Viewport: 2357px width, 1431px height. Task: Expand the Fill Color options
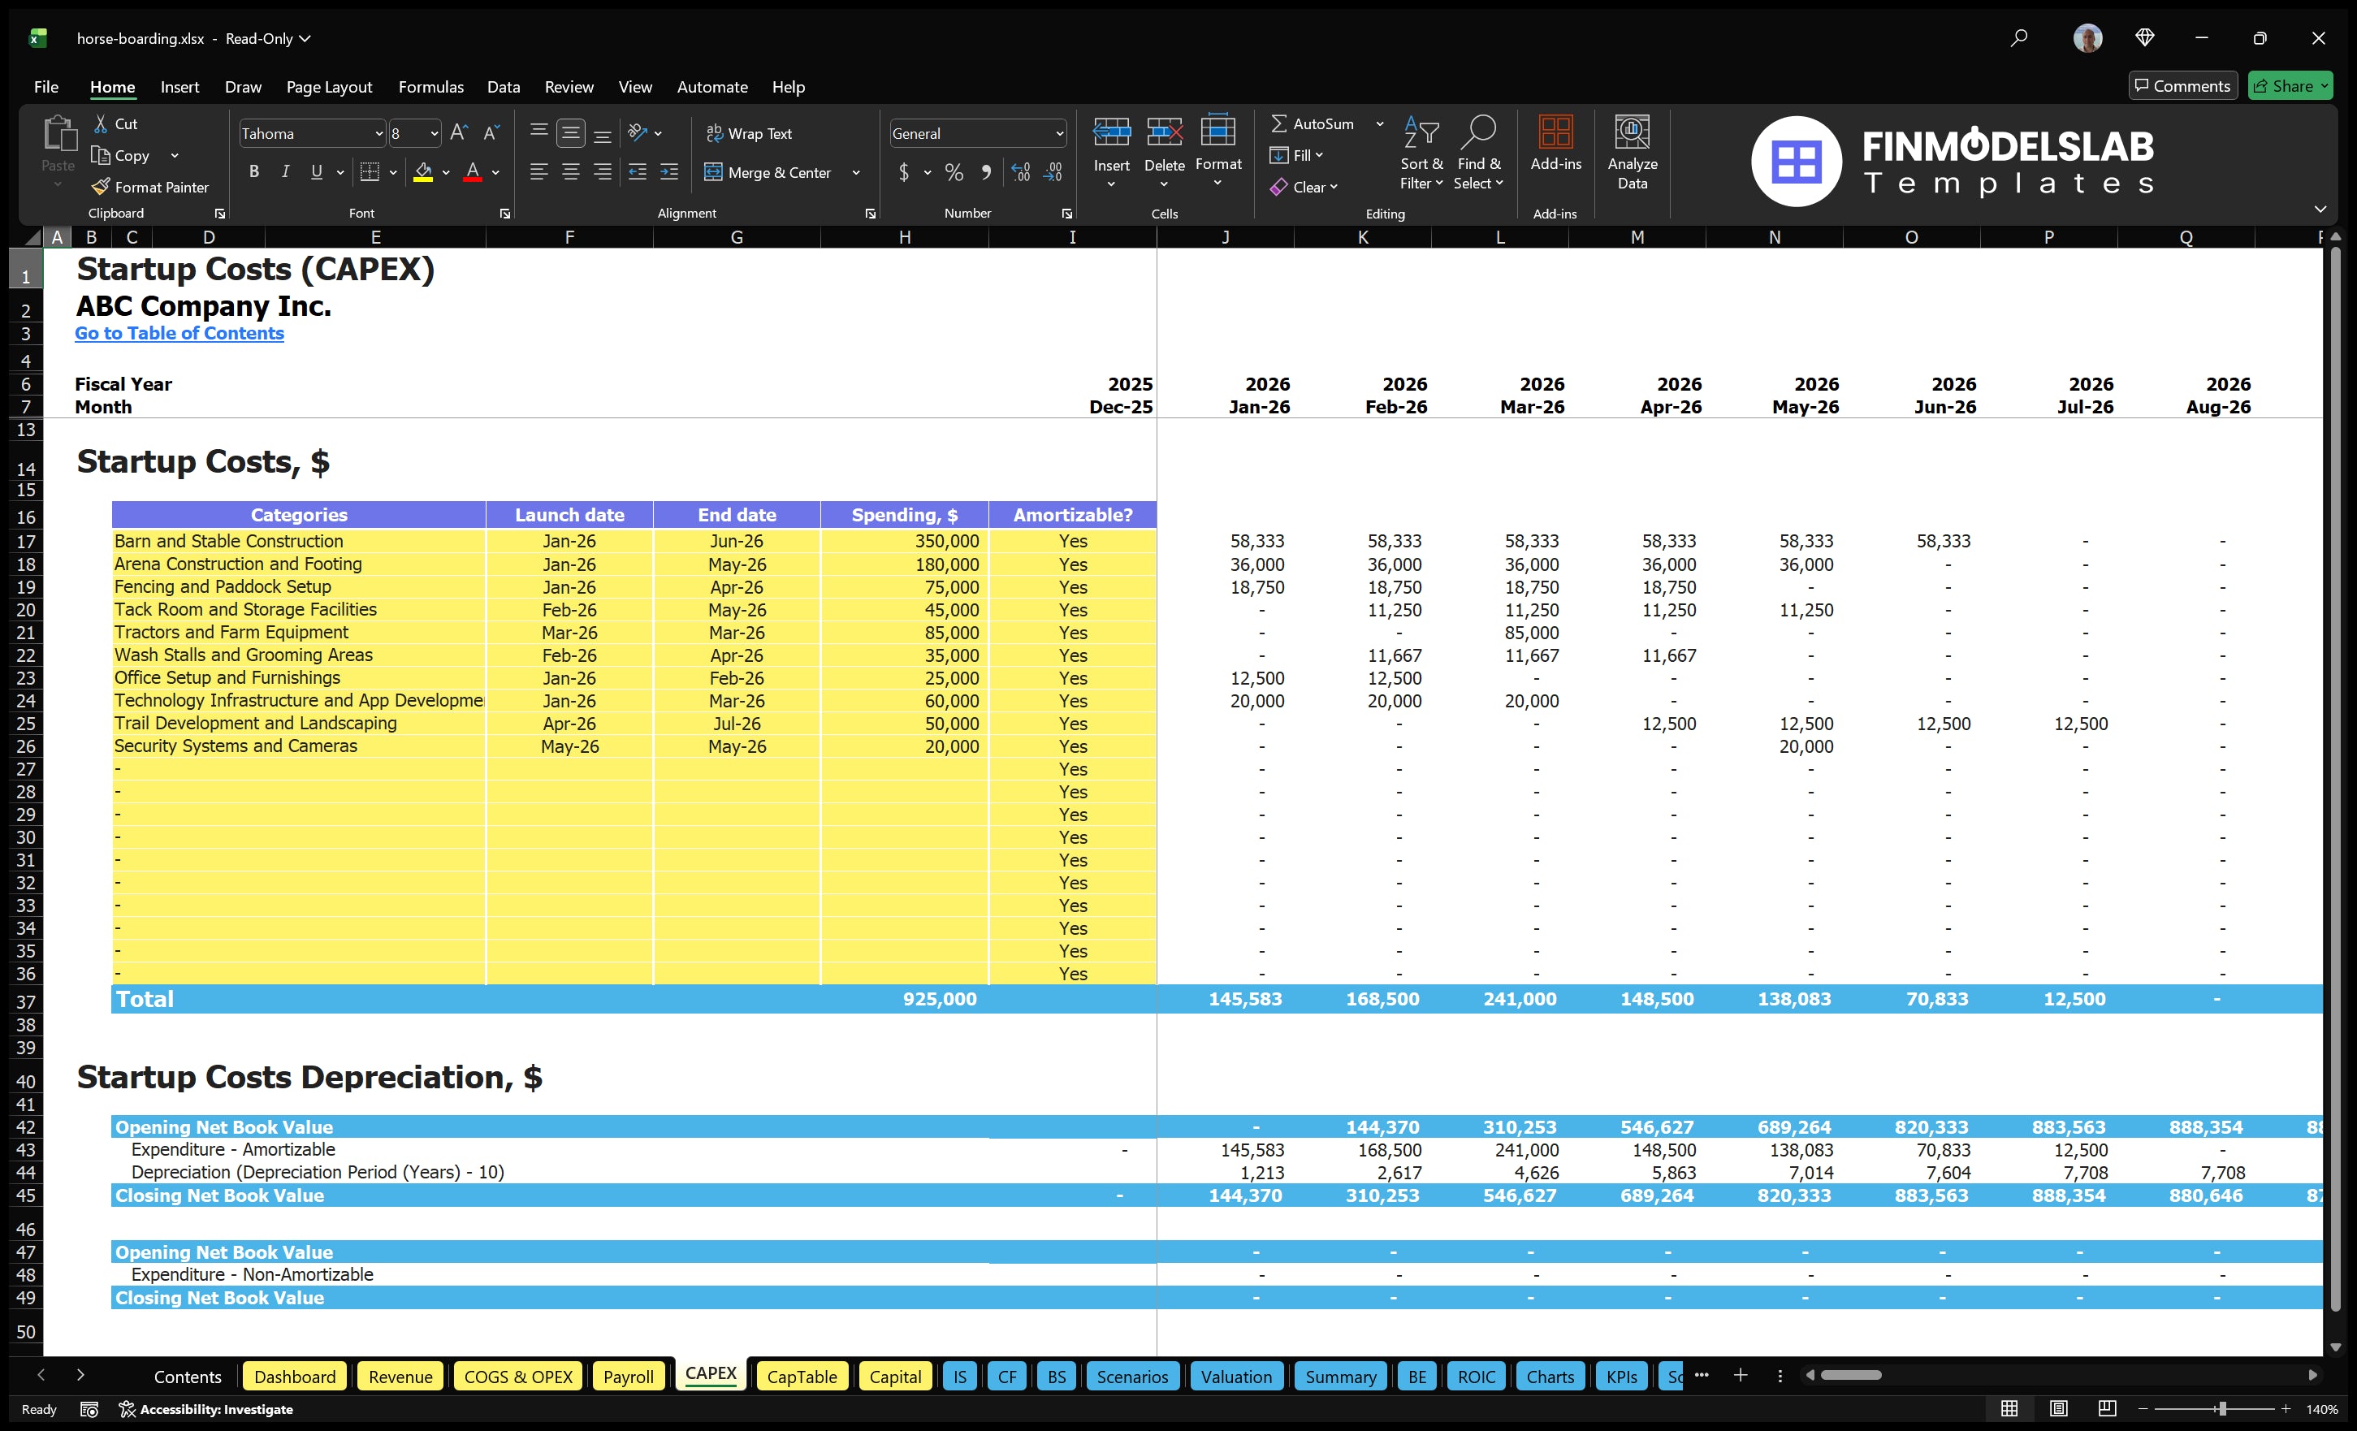445,173
